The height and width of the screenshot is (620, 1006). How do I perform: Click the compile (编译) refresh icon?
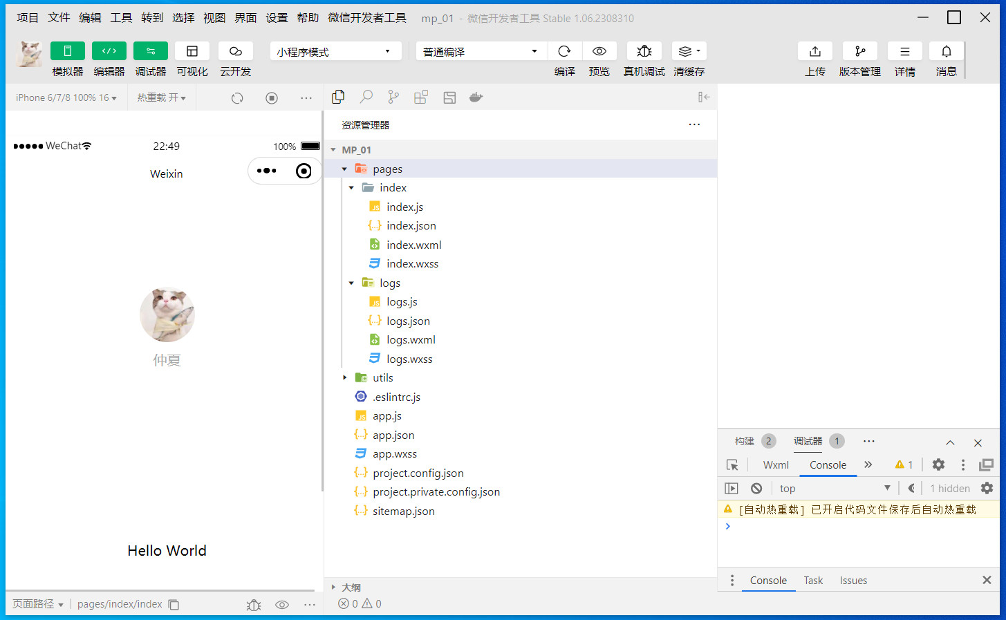(565, 51)
